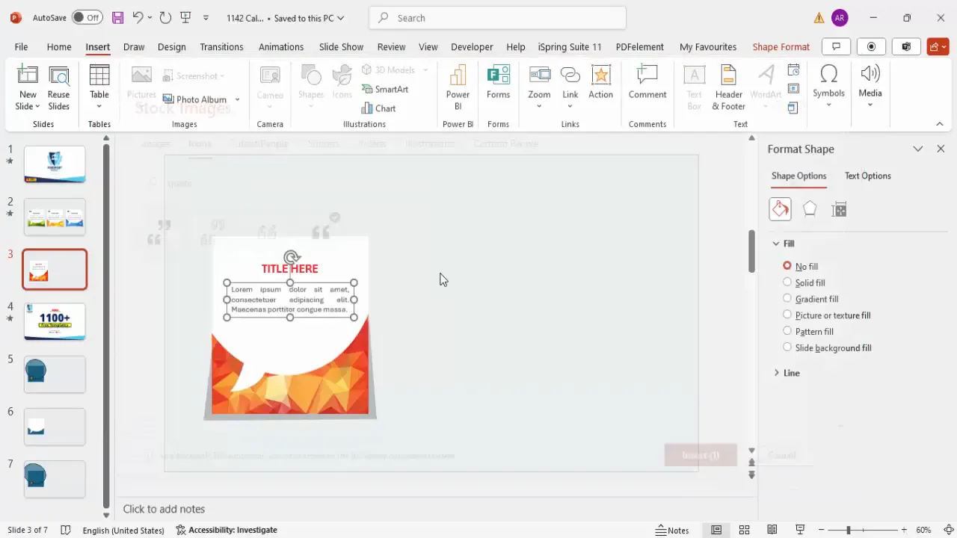The image size is (957, 538).
Task: Open Customize Quick Access Toolbar dropdown
Action: [x=206, y=17]
